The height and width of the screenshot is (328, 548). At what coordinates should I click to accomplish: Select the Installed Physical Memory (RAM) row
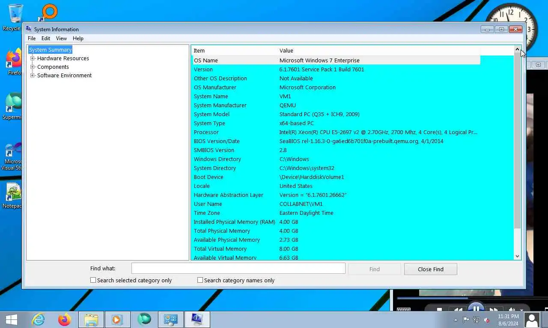tap(336, 222)
